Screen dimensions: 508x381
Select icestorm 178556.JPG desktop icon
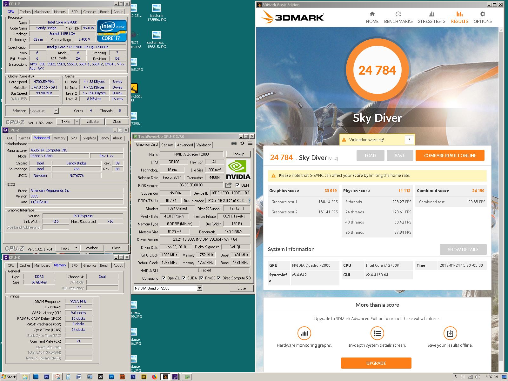(157, 13)
